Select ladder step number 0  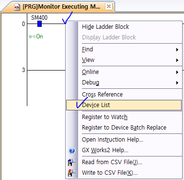[x=23, y=24]
